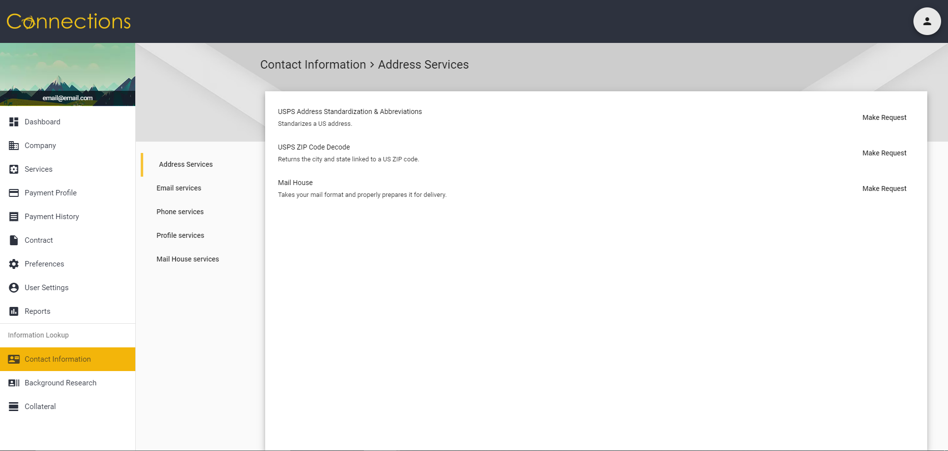Screen dimensions: 948x451
Task: Click the USPS Address Standardization & Abbreviations title
Action: point(350,112)
